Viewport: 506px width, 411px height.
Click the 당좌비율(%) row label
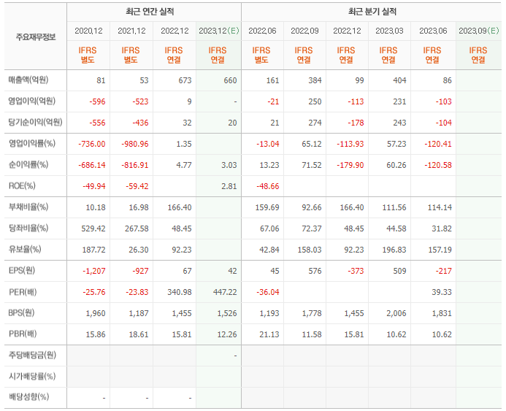pos(28,228)
